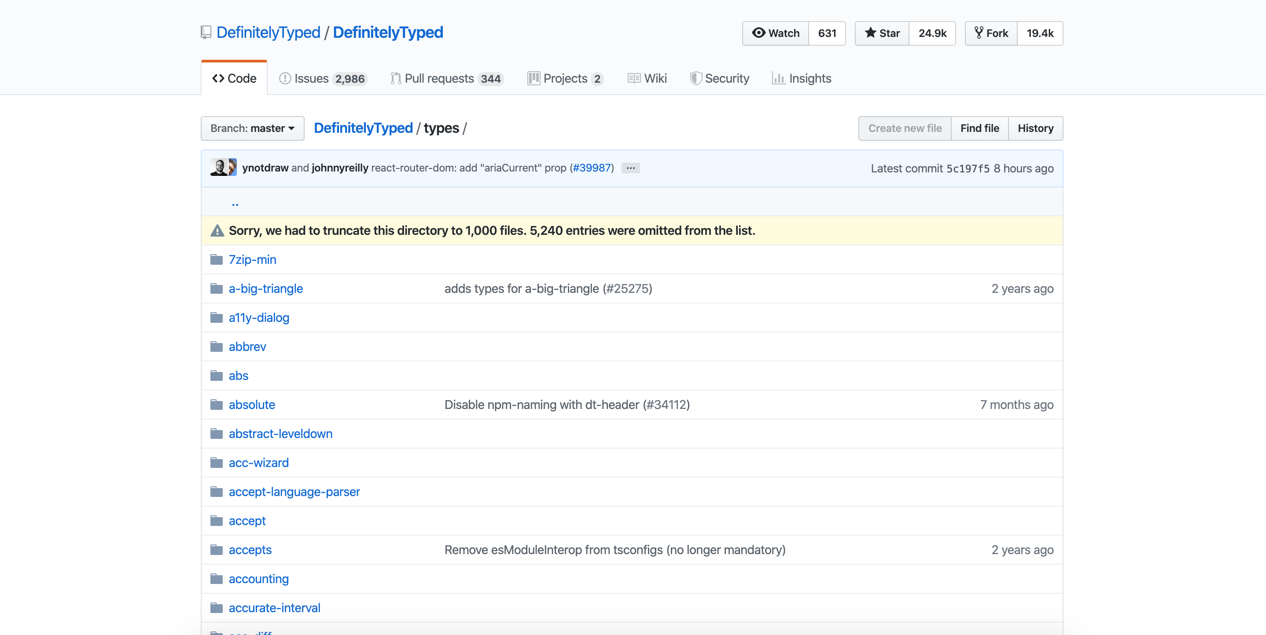
Task: Click the warning triangle icon in truncation notice
Action: (x=217, y=230)
